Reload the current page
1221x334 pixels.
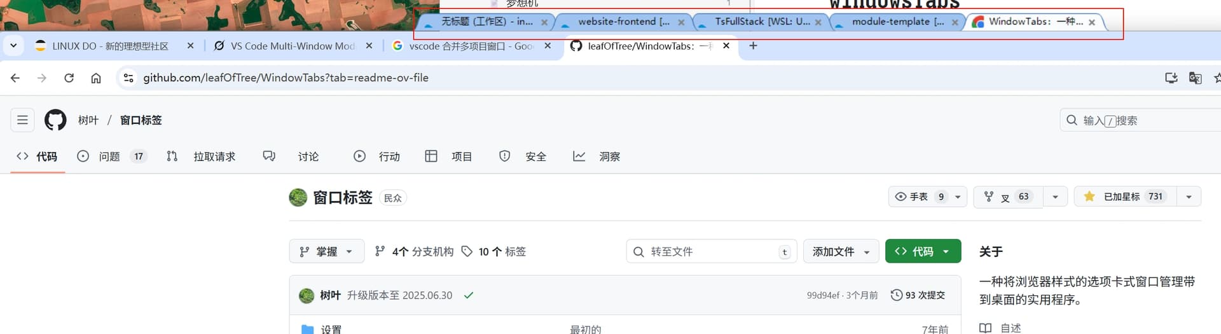69,78
